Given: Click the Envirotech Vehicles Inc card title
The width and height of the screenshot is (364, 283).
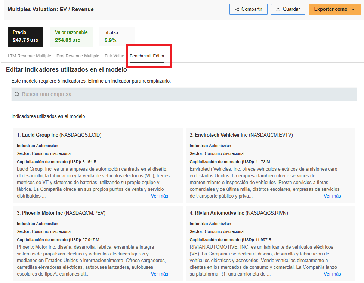Looking at the screenshot, I should [x=241, y=135].
